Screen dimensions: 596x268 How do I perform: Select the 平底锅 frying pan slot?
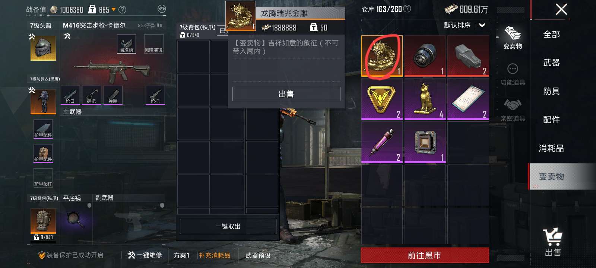tap(76, 220)
